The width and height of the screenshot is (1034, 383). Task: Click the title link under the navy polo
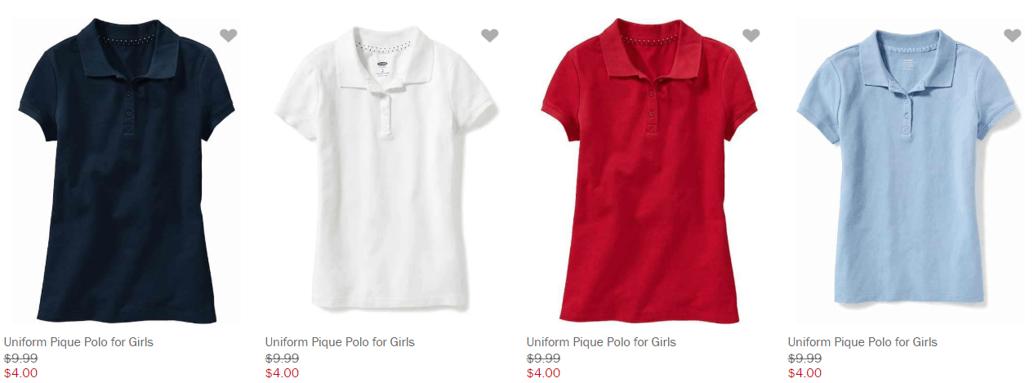point(78,342)
